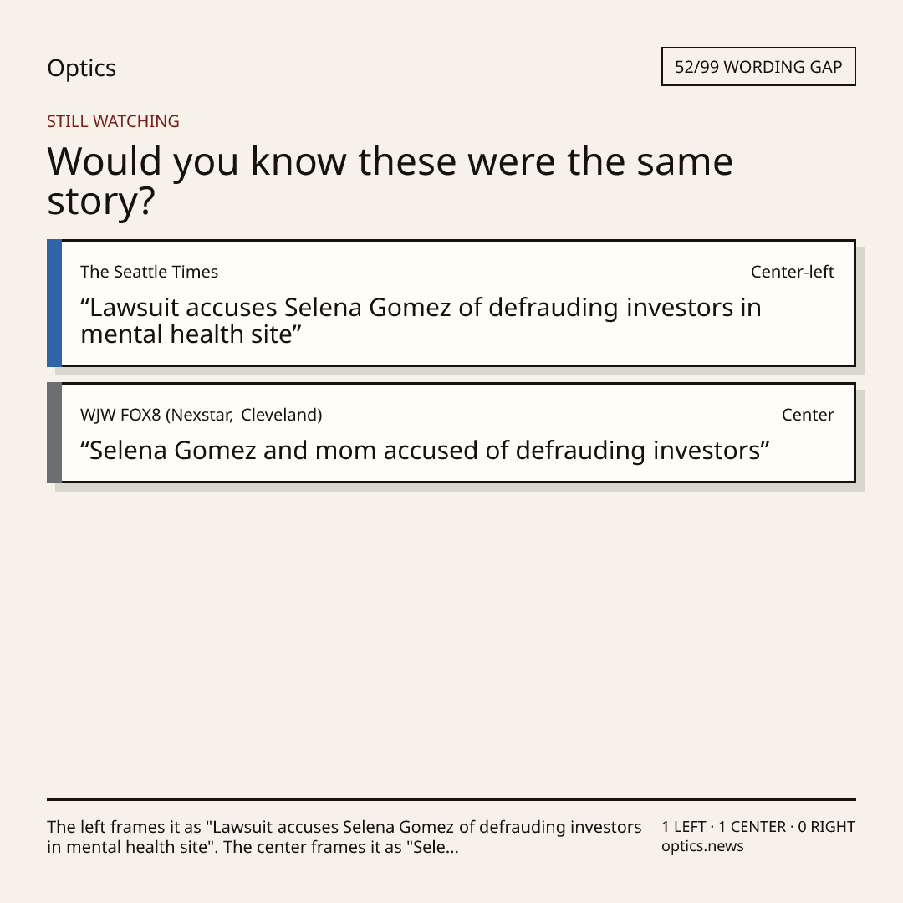Click the 1 LEFT · 1 CENTER · 0 RIGHT count
This screenshot has height=903, width=903.
pos(758,827)
